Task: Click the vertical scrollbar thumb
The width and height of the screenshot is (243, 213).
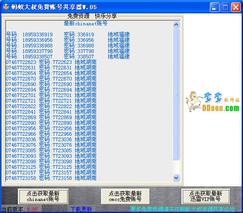Action: [176, 94]
